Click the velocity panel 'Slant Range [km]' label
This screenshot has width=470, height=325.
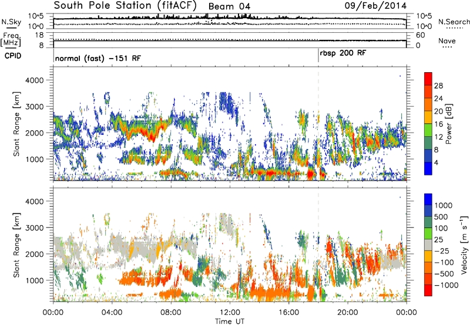click(x=16, y=245)
